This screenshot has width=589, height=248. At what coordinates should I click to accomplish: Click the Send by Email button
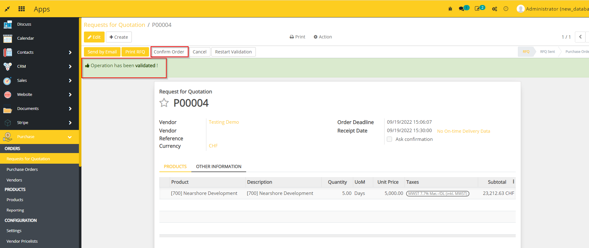pos(102,52)
